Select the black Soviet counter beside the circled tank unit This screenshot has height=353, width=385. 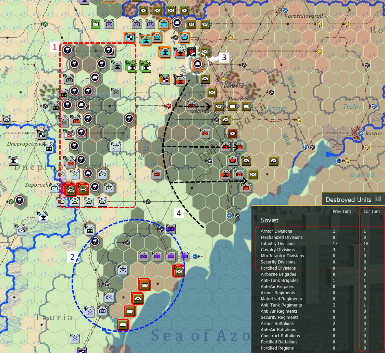[191, 52]
